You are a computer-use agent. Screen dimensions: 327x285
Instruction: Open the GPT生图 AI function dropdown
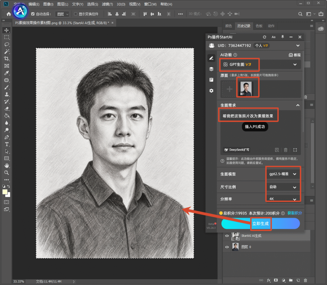coord(260,64)
